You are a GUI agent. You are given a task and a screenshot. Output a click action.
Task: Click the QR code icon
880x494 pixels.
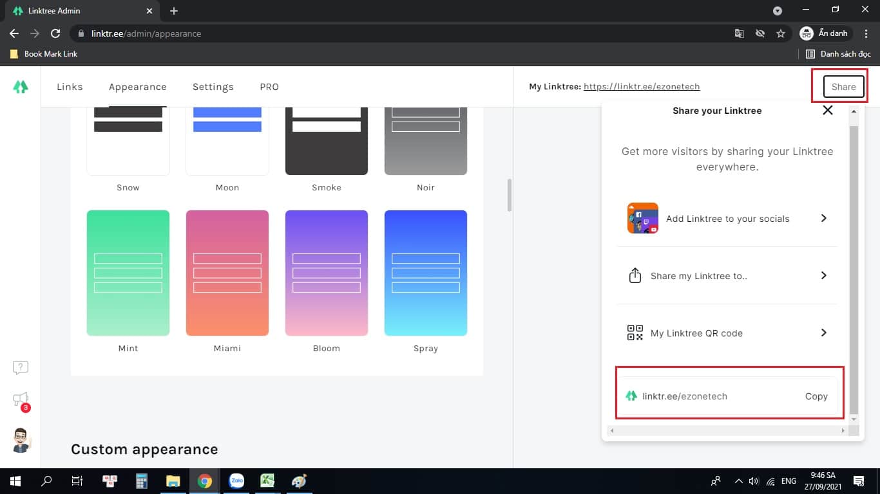click(x=635, y=333)
